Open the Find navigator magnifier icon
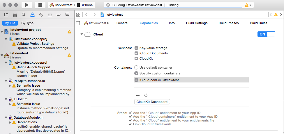Screen dimensions: 284x134 [x=24, y=15]
